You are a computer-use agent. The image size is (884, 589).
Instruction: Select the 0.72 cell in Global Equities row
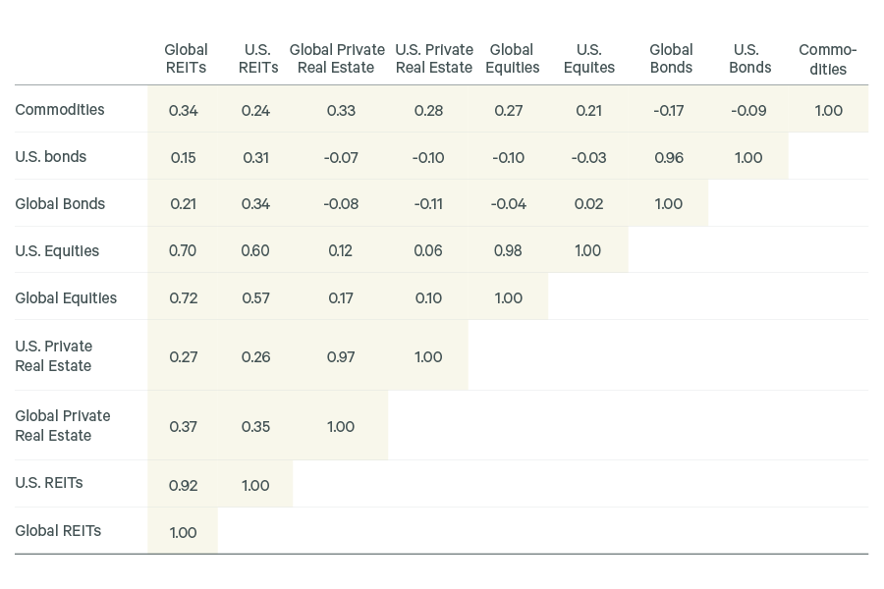click(x=184, y=298)
